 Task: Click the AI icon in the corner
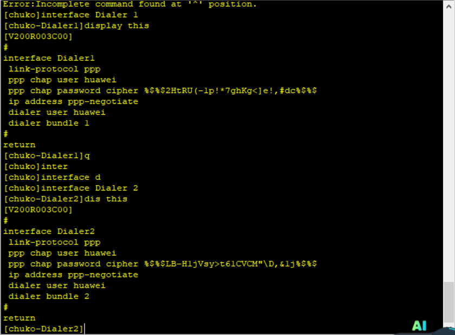419,325
